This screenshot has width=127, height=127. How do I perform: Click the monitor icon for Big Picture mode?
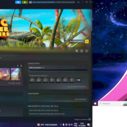pyautogui.click(x=78, y=2)
